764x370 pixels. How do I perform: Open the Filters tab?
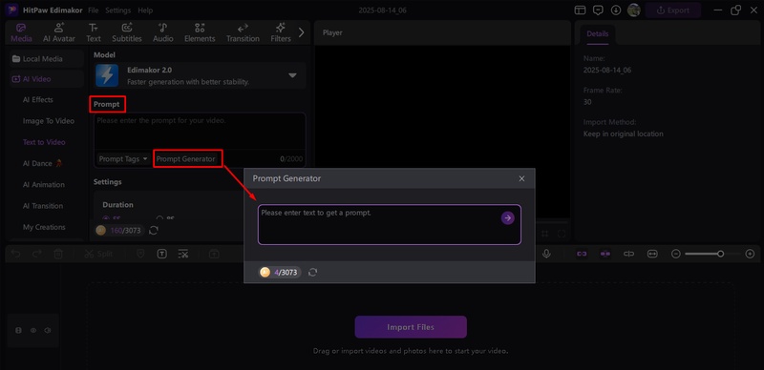pyautogui.click(x=281, y=32)
